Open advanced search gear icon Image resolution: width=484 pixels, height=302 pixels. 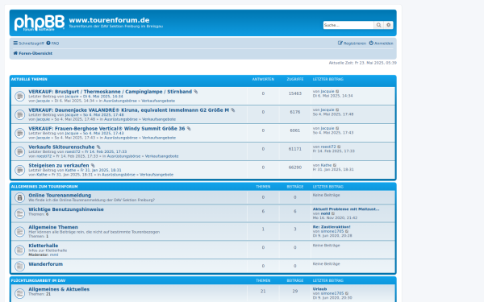(x=388, y=25)
